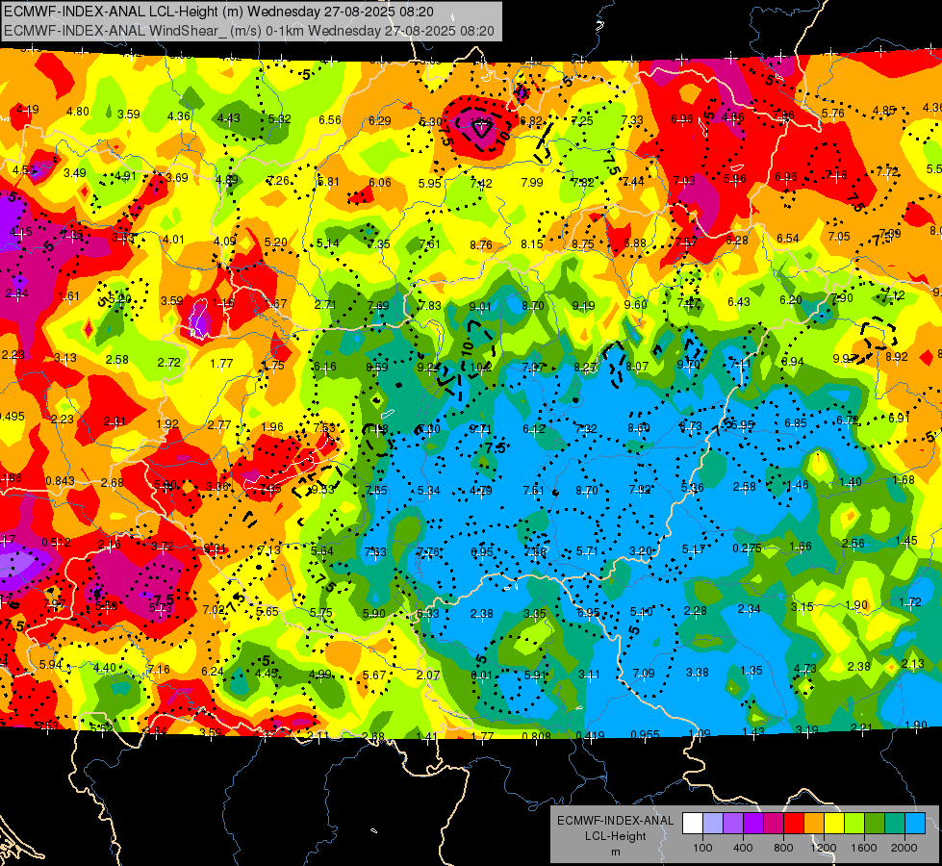942x866 pixels.
Task: Click the wind shear value 1.96
Action: [272, 427]
